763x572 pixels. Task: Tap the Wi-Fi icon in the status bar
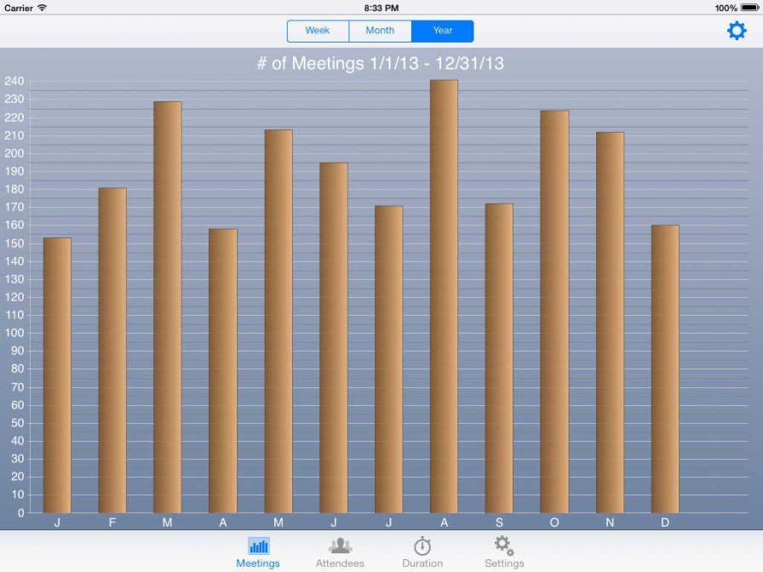coord(42,7)
